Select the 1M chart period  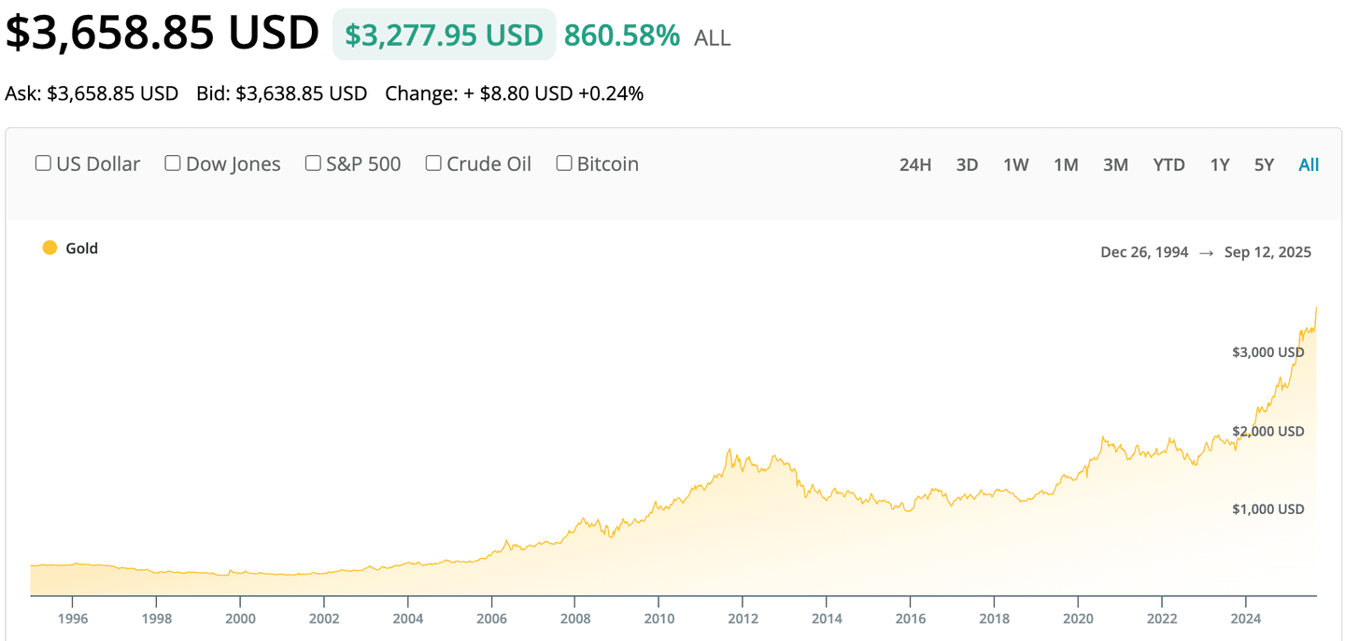click(x=1066, y=164)
